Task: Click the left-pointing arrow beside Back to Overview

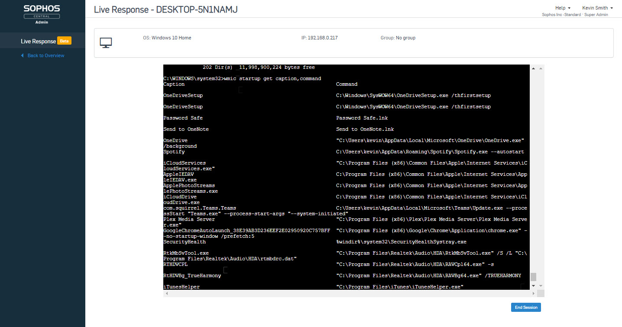Action: click(x=23, y=55)
